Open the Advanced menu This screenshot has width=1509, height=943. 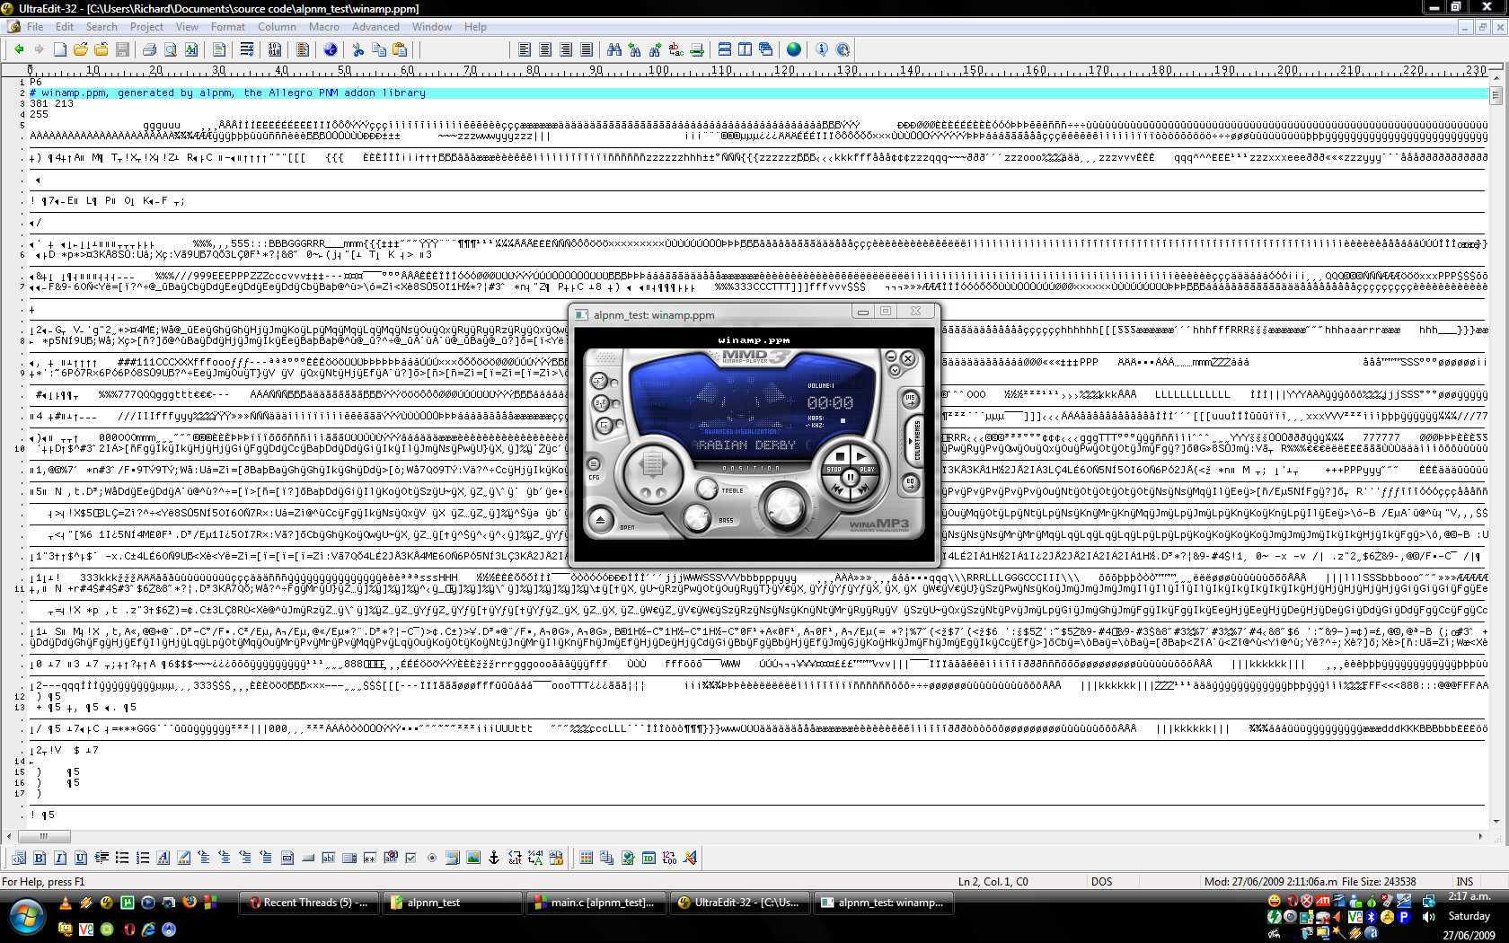375,27
